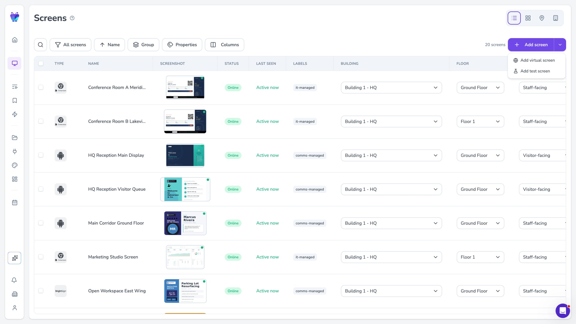Switch to map location view icon

pos(542,18)
